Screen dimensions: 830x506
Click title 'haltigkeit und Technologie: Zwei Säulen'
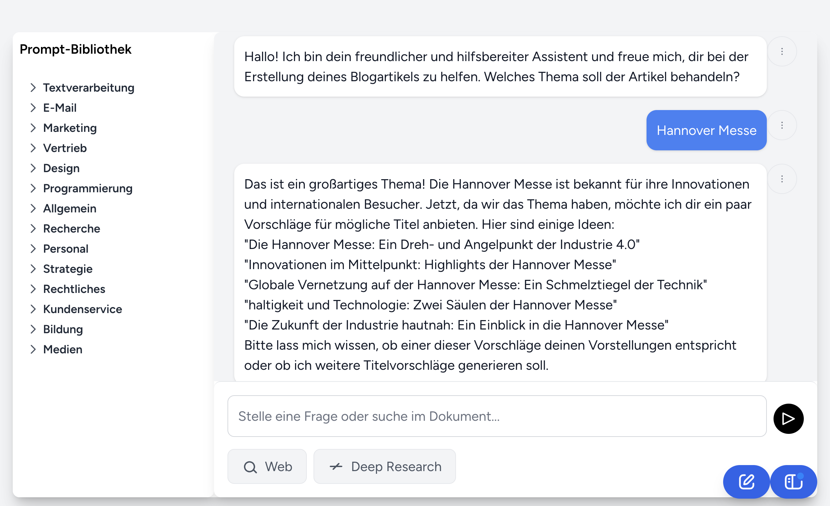430,305
